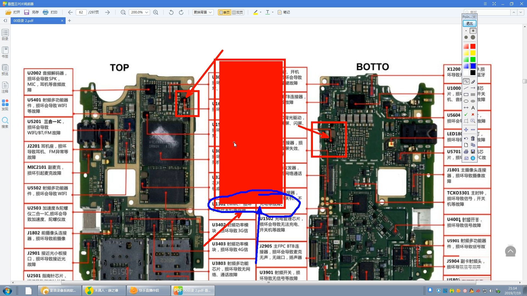Open the 200.0% zoom dropdown

coord(139,12)
